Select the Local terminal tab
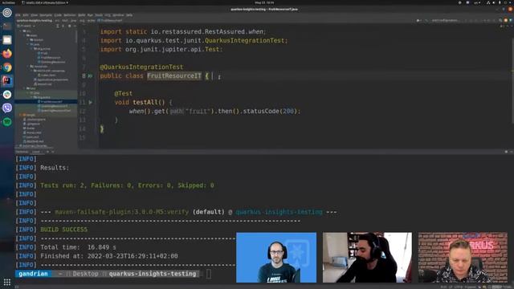Viewport: 514px width, 289px height. click(35, 152)
